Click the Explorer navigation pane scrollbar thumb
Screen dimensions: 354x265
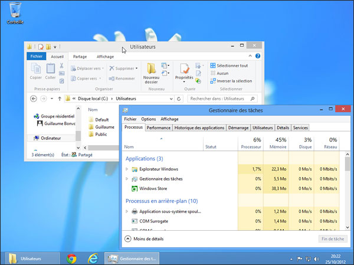(x=78, y=136)
